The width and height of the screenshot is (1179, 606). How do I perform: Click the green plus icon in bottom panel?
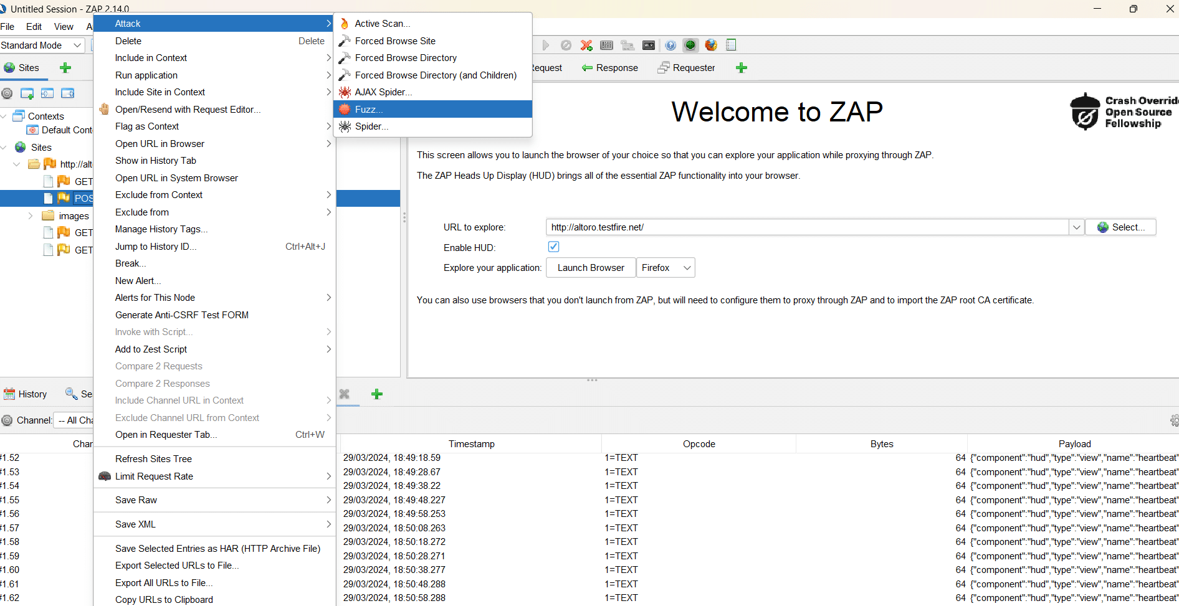point(377,394)
